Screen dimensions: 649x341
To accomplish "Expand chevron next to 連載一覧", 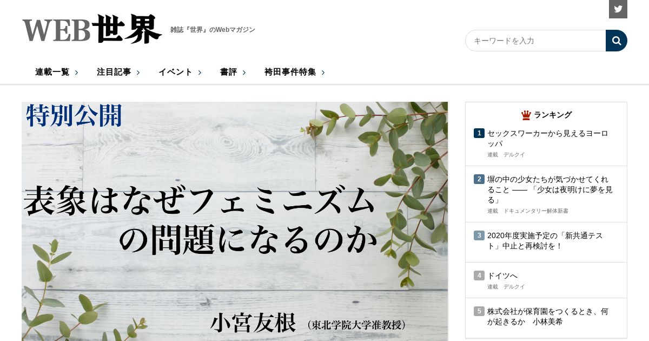I will [x=76, y=72].
